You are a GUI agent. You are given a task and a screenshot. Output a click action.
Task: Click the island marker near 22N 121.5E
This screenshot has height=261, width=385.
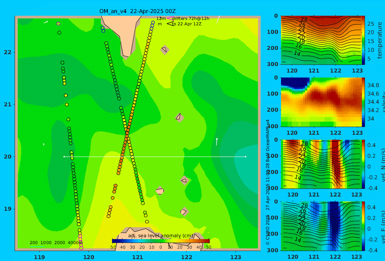pos(164,50)
